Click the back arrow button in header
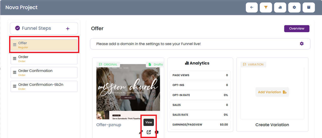 (252, 8)
